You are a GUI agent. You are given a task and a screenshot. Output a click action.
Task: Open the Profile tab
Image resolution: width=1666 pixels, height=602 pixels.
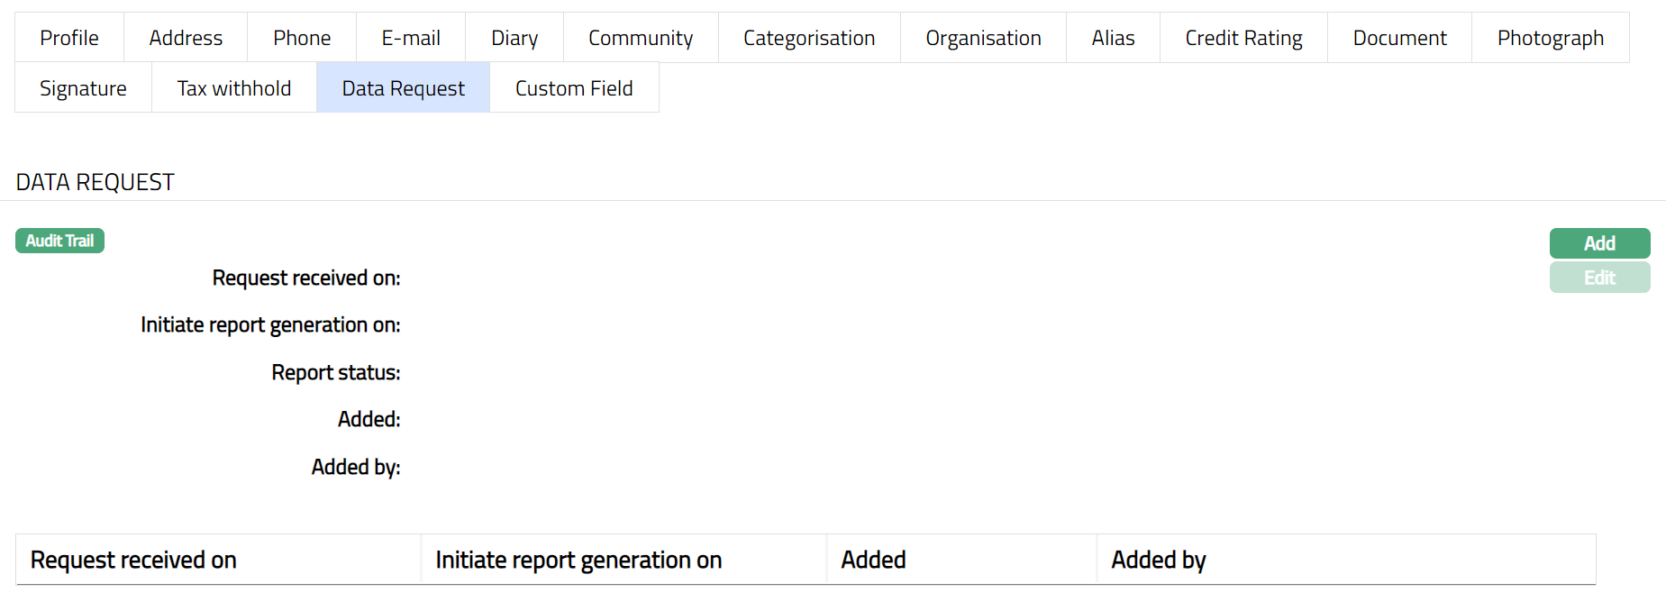click(x=69, y=38)
